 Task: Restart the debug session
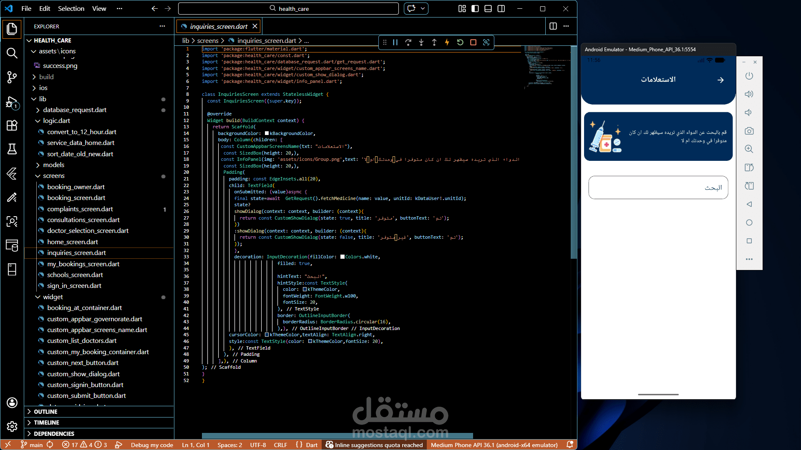pyautogui.click(x=460, y=42)
